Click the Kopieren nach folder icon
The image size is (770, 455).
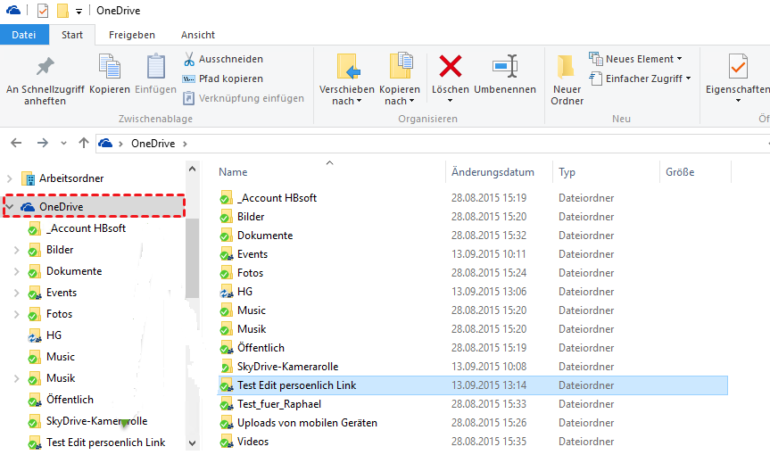pyautogui.click(x=402, y=65)
